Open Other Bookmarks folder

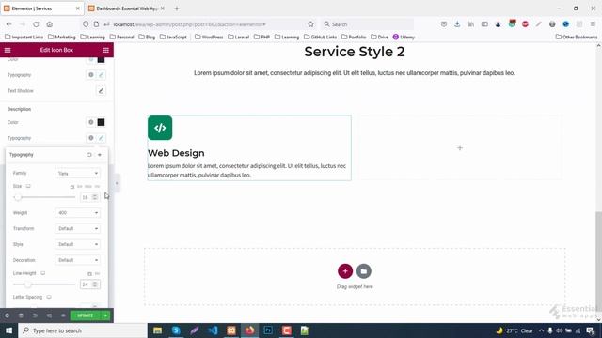click(577, 38)
